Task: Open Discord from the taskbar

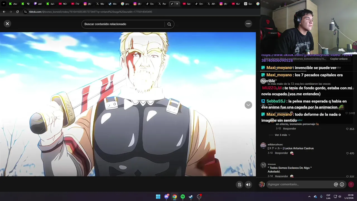Action: click(x=167, y=197)
